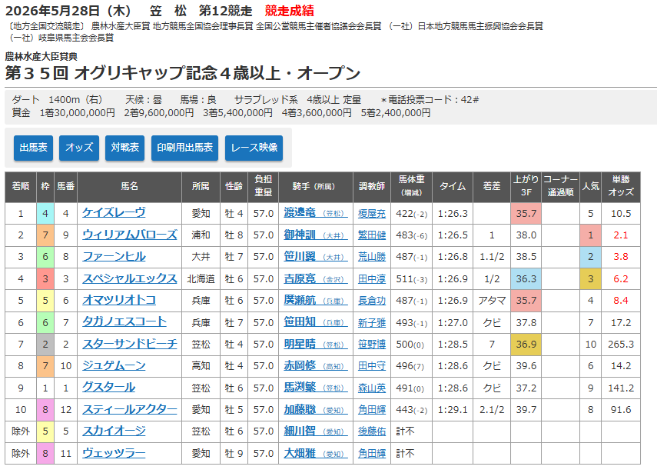Open jockey 加藤聡 profile
This screenshot has width=657, height=473.
tap(316, 409)
